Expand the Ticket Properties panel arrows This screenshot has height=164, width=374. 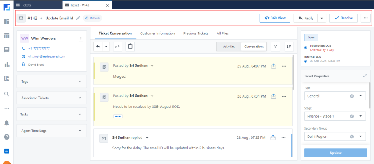(x=365, y=76)
